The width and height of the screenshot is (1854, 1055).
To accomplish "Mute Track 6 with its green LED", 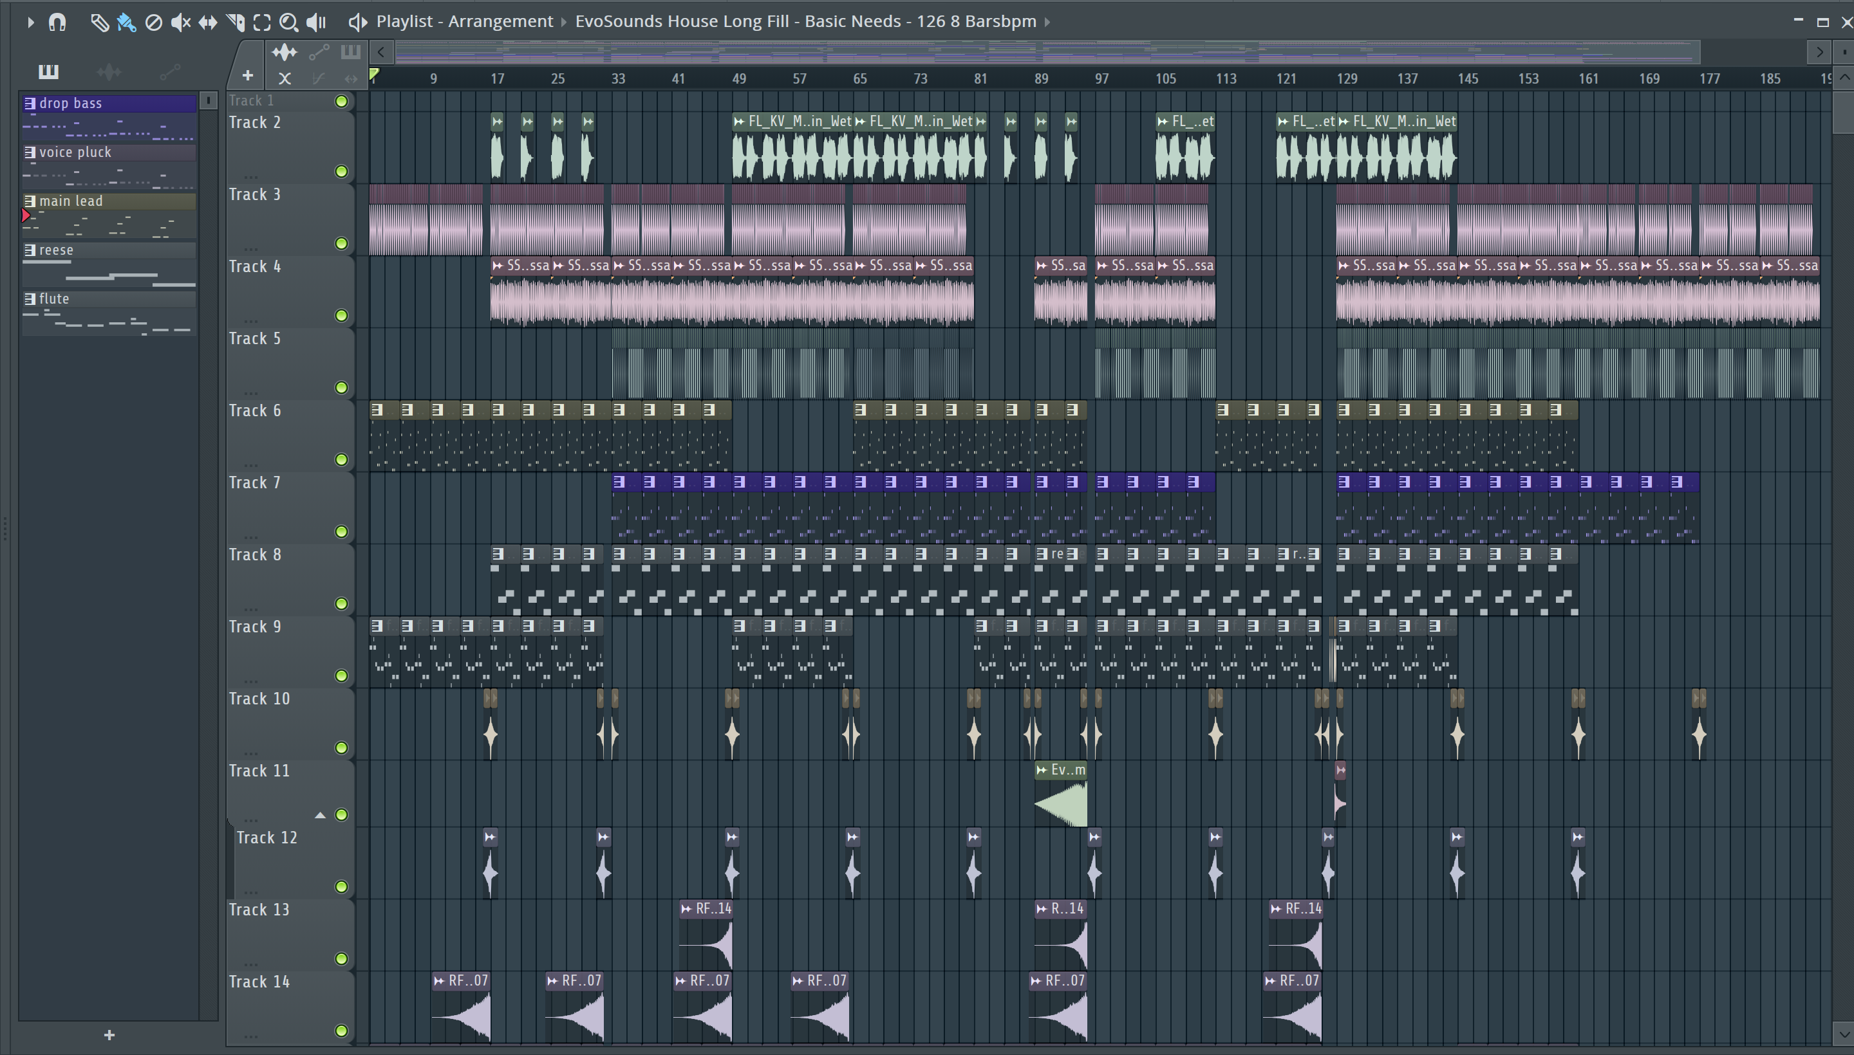I will (x=341, y=460).
